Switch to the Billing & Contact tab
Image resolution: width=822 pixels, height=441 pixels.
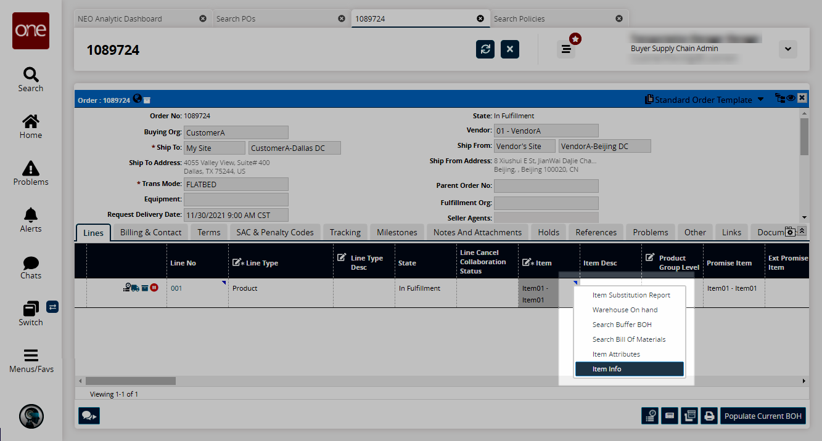click(150, 232)
